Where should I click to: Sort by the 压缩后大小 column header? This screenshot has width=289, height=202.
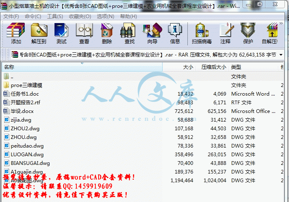click(212, 67)
